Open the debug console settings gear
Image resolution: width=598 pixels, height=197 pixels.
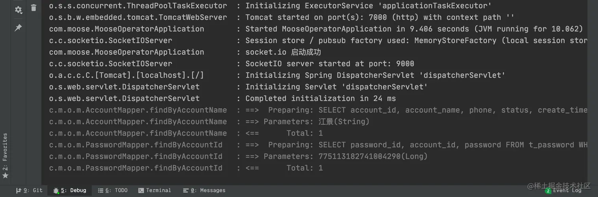18,10
